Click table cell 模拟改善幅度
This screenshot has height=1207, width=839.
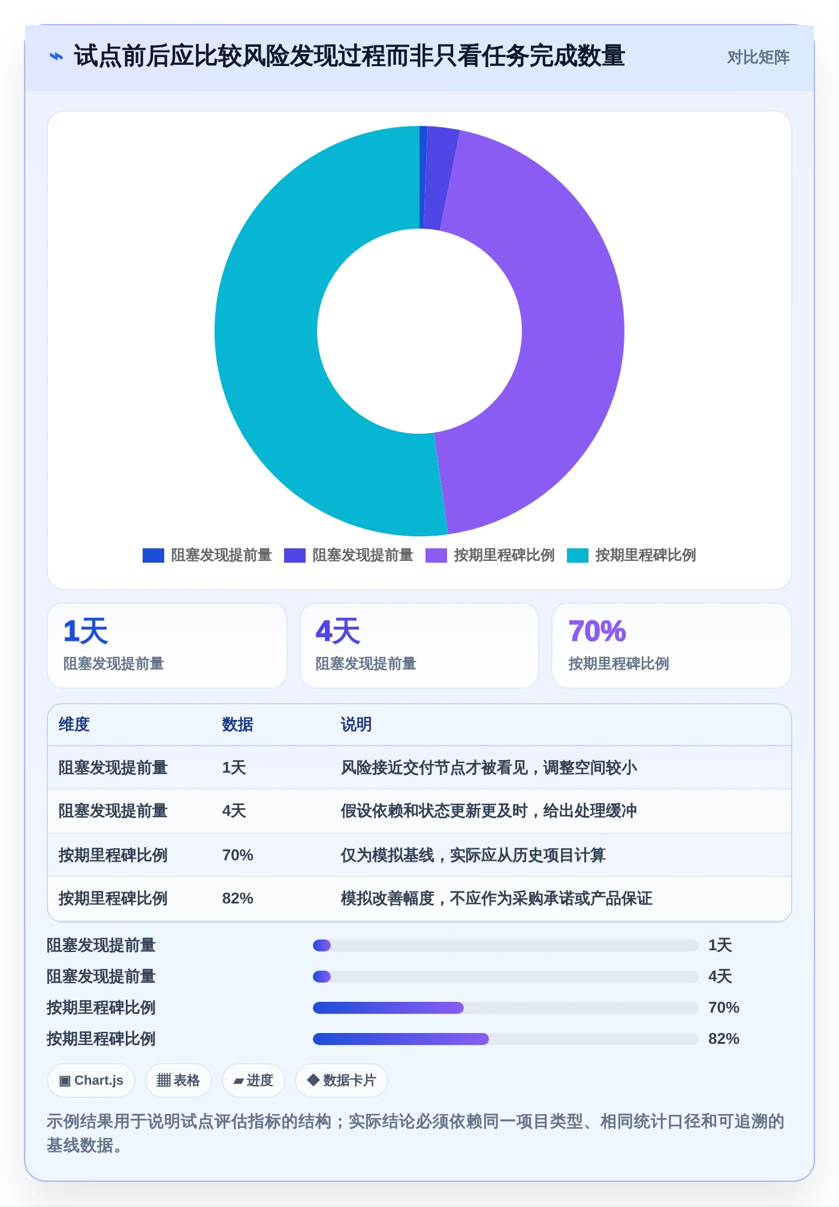[497, 899]
